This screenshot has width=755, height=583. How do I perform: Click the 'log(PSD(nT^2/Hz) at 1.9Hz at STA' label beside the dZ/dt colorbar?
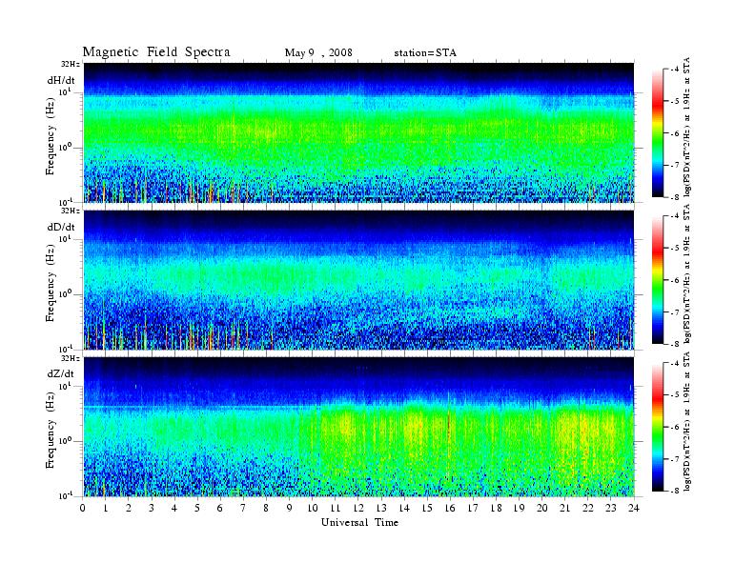[687, 421]
